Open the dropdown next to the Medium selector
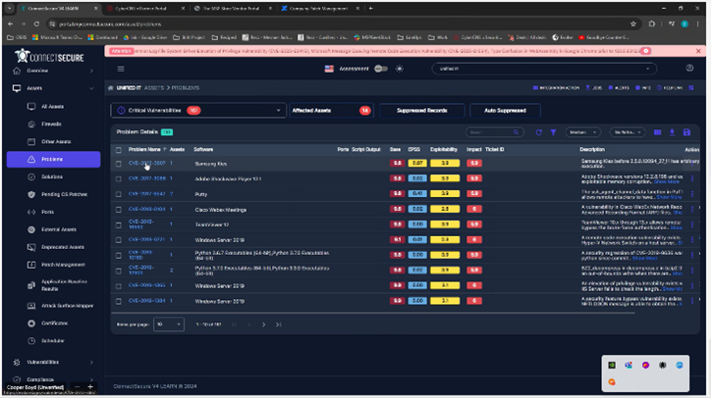Image resolution: width=711 pixels, height=398 pixels. click(628, 132)
